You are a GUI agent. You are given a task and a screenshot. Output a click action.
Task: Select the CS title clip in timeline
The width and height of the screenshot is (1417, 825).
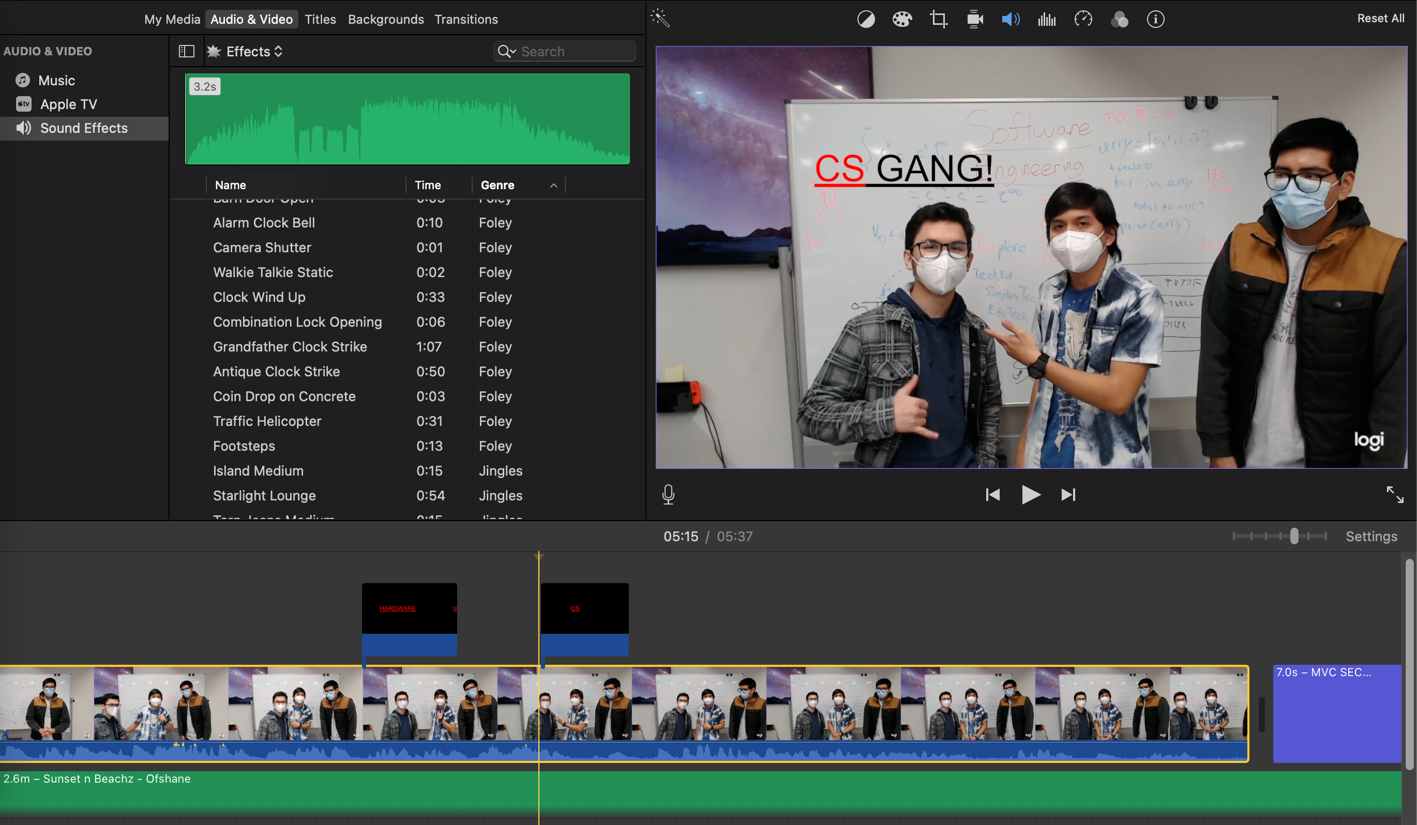coord(585,618)
